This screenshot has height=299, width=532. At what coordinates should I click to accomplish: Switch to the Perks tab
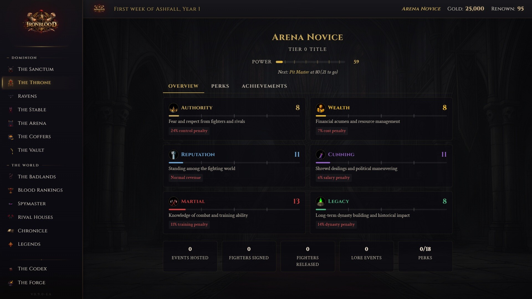coord(220,86)
